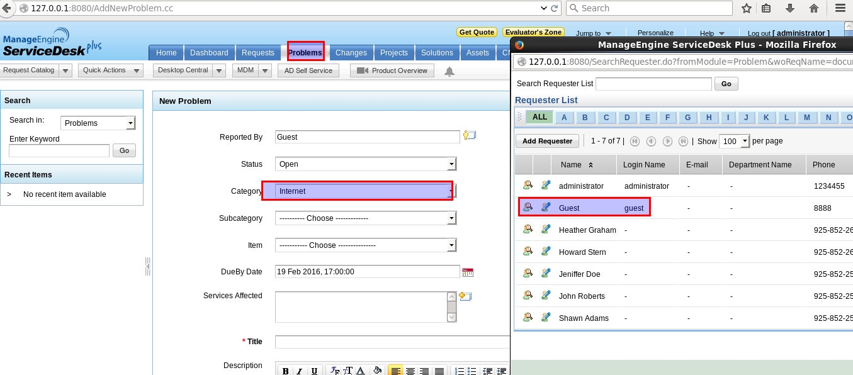View details icon for Shawn Adams
The width and height of the screenshot is (853, 375).
coord(528,318)
